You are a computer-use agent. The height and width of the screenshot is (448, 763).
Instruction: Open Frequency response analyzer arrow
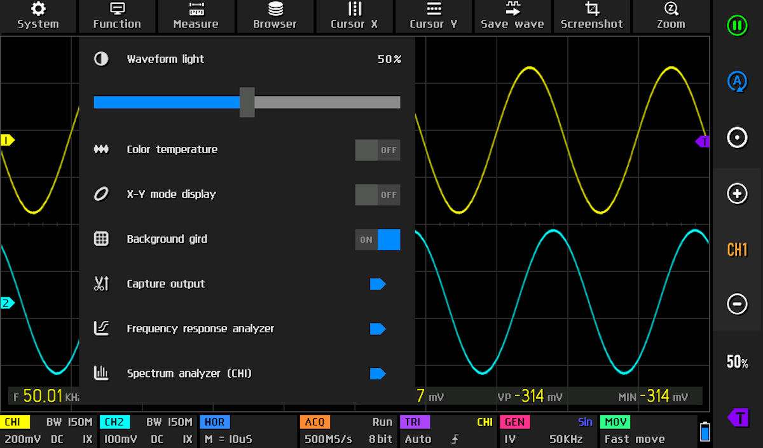click(x=378, y=329)
